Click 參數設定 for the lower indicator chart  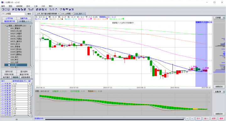pyautogui.click(x=219, y=114)
